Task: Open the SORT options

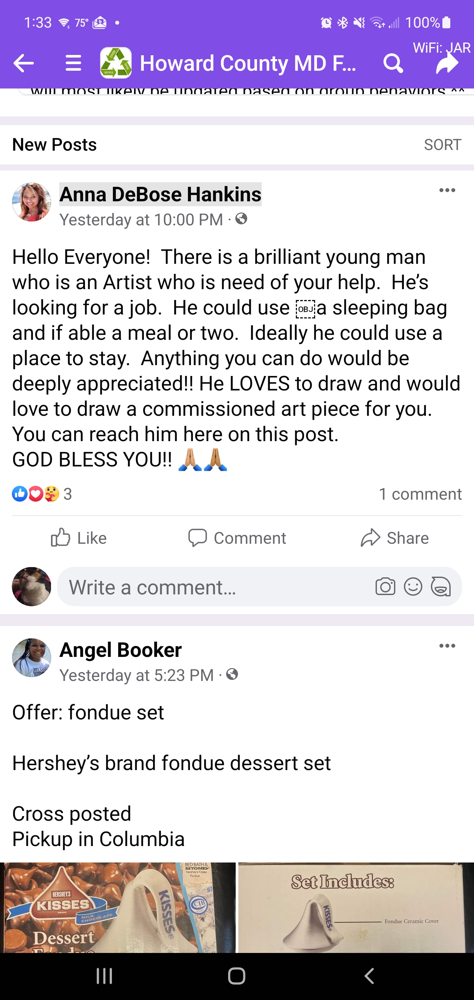Action: click(x=442, y=145)
